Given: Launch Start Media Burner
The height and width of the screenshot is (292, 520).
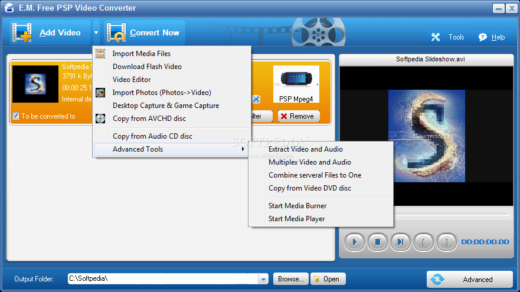Looking at the screenshot, I should (321, 206).
